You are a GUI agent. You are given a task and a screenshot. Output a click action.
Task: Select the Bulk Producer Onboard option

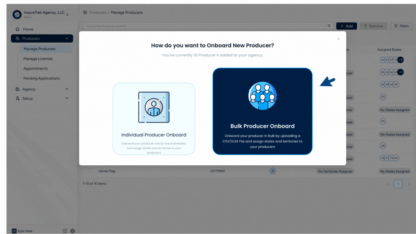coord(262,111)
